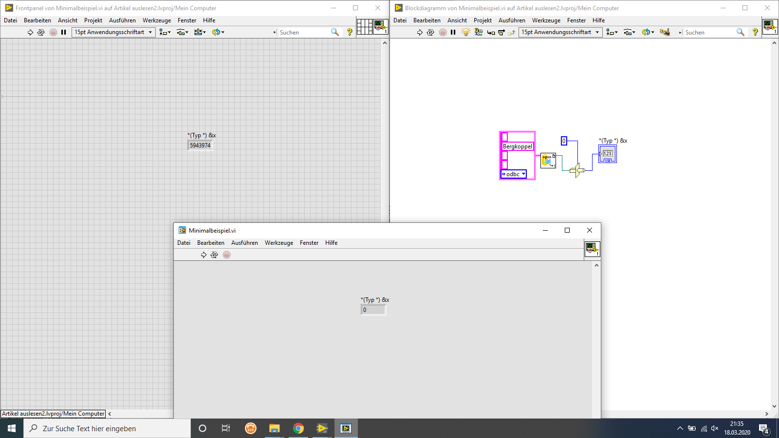Click the volume icon in the system tray
This screenshot has width=779, height=438.
[x=715, y=428]
